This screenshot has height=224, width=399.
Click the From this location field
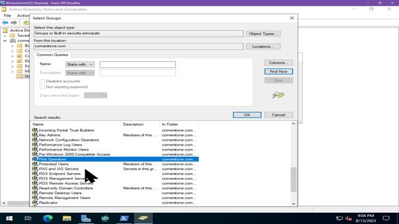(138, 47)
